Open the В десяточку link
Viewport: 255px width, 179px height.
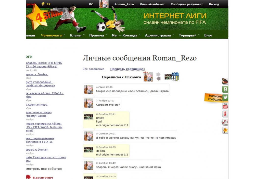[x=43, y=177]
